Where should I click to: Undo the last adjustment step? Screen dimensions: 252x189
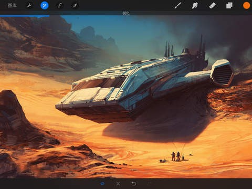point(134,183)
